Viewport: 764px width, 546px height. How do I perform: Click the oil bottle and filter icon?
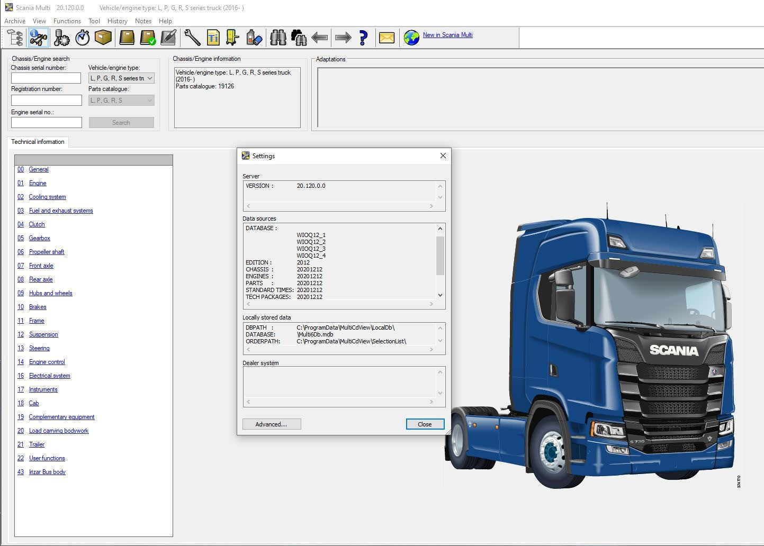(x=254, y=38)
